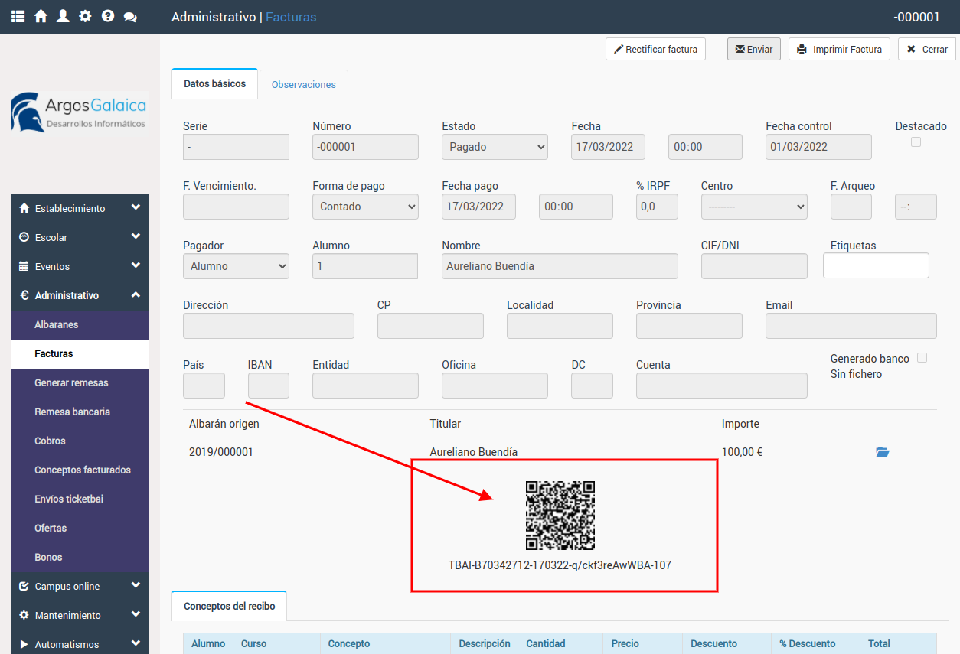The height and width of the screenshot is (654, 960).
Task: Click the Número field showing -000001
Action: (x=365, y=147)
